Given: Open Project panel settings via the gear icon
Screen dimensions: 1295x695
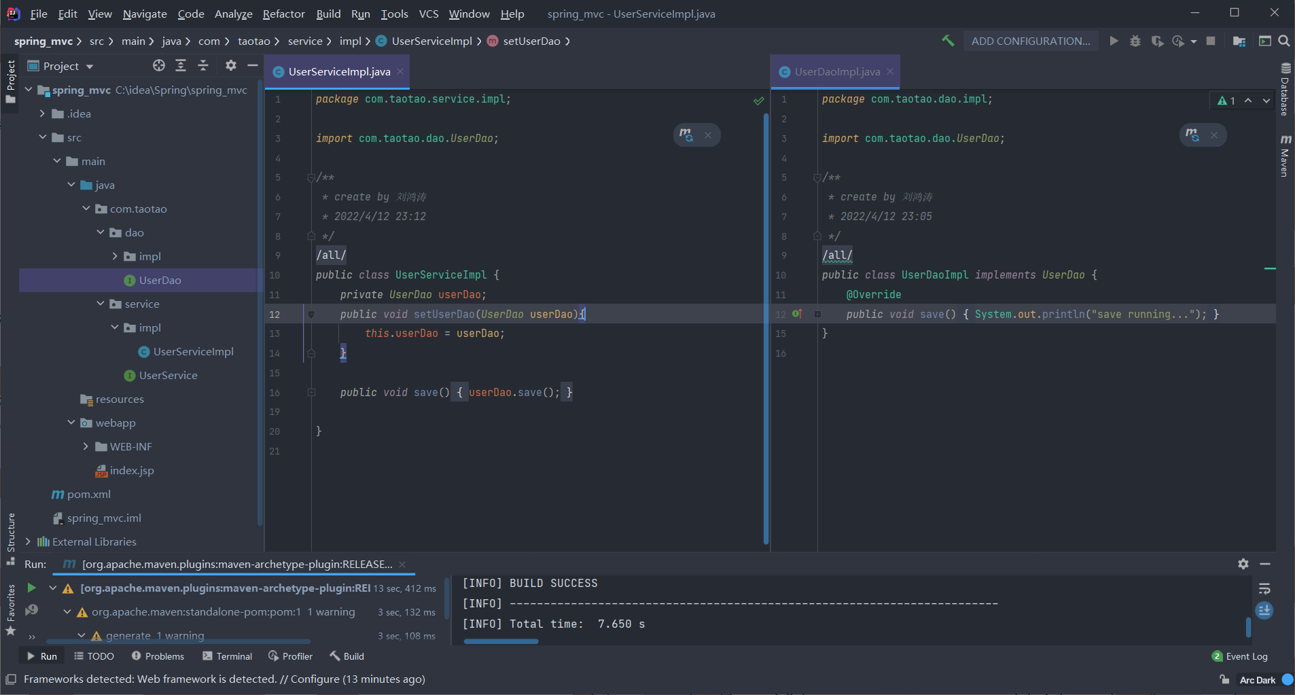Looking at the screenshot, I should pos(231,65).
